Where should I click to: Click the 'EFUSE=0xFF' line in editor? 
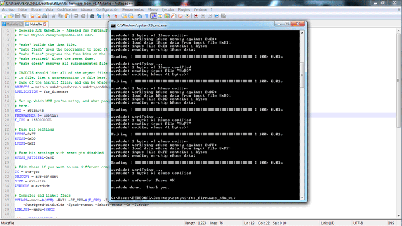coord(25,134)
